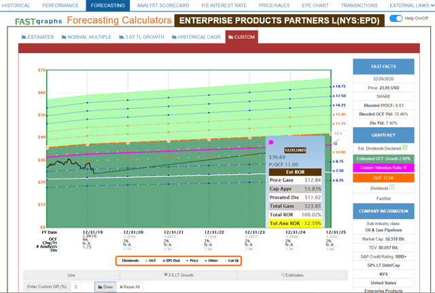This screenshot has width=435, height=293.
Task: Open the Analyst Scorecard tab
Action: tap(163, 5)
